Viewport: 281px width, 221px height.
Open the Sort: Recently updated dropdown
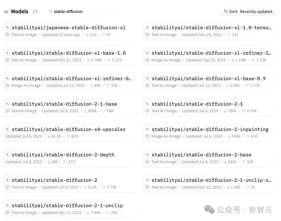click(248, 11)
